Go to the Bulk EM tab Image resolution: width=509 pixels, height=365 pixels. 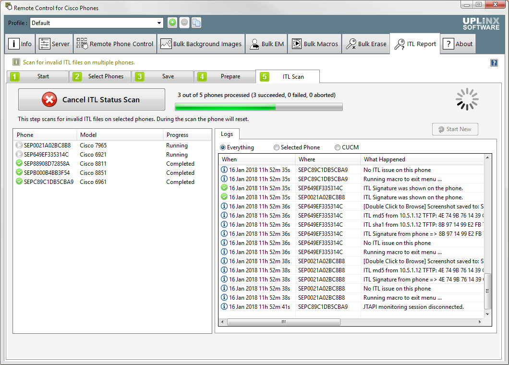click(267, 44)
